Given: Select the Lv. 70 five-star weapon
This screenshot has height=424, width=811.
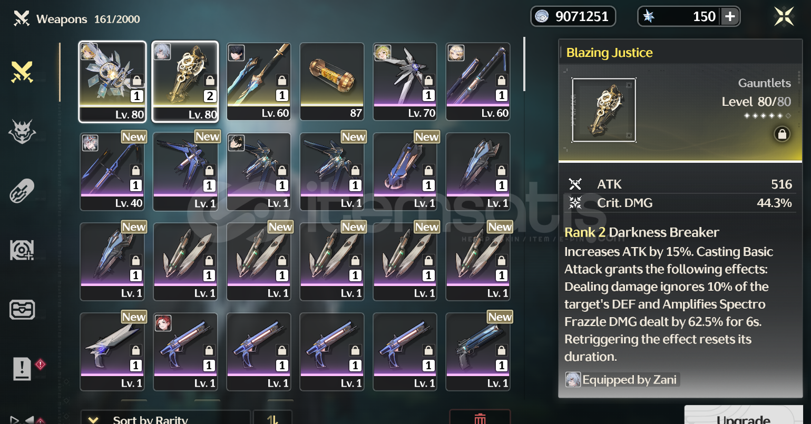Looking at the screenshot, I should pos(405,82).
